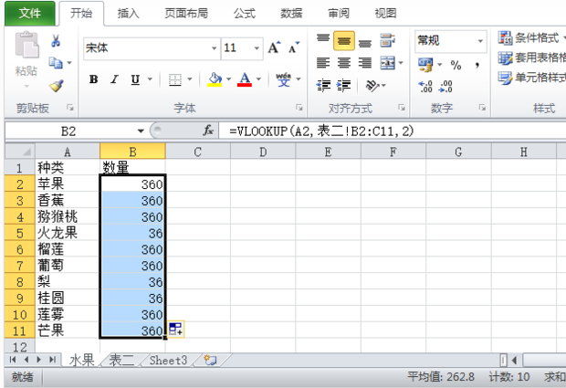This screenshot has width=566, height=388.
Task: Open the number format dropdown 常规
Action: (480, 41)
